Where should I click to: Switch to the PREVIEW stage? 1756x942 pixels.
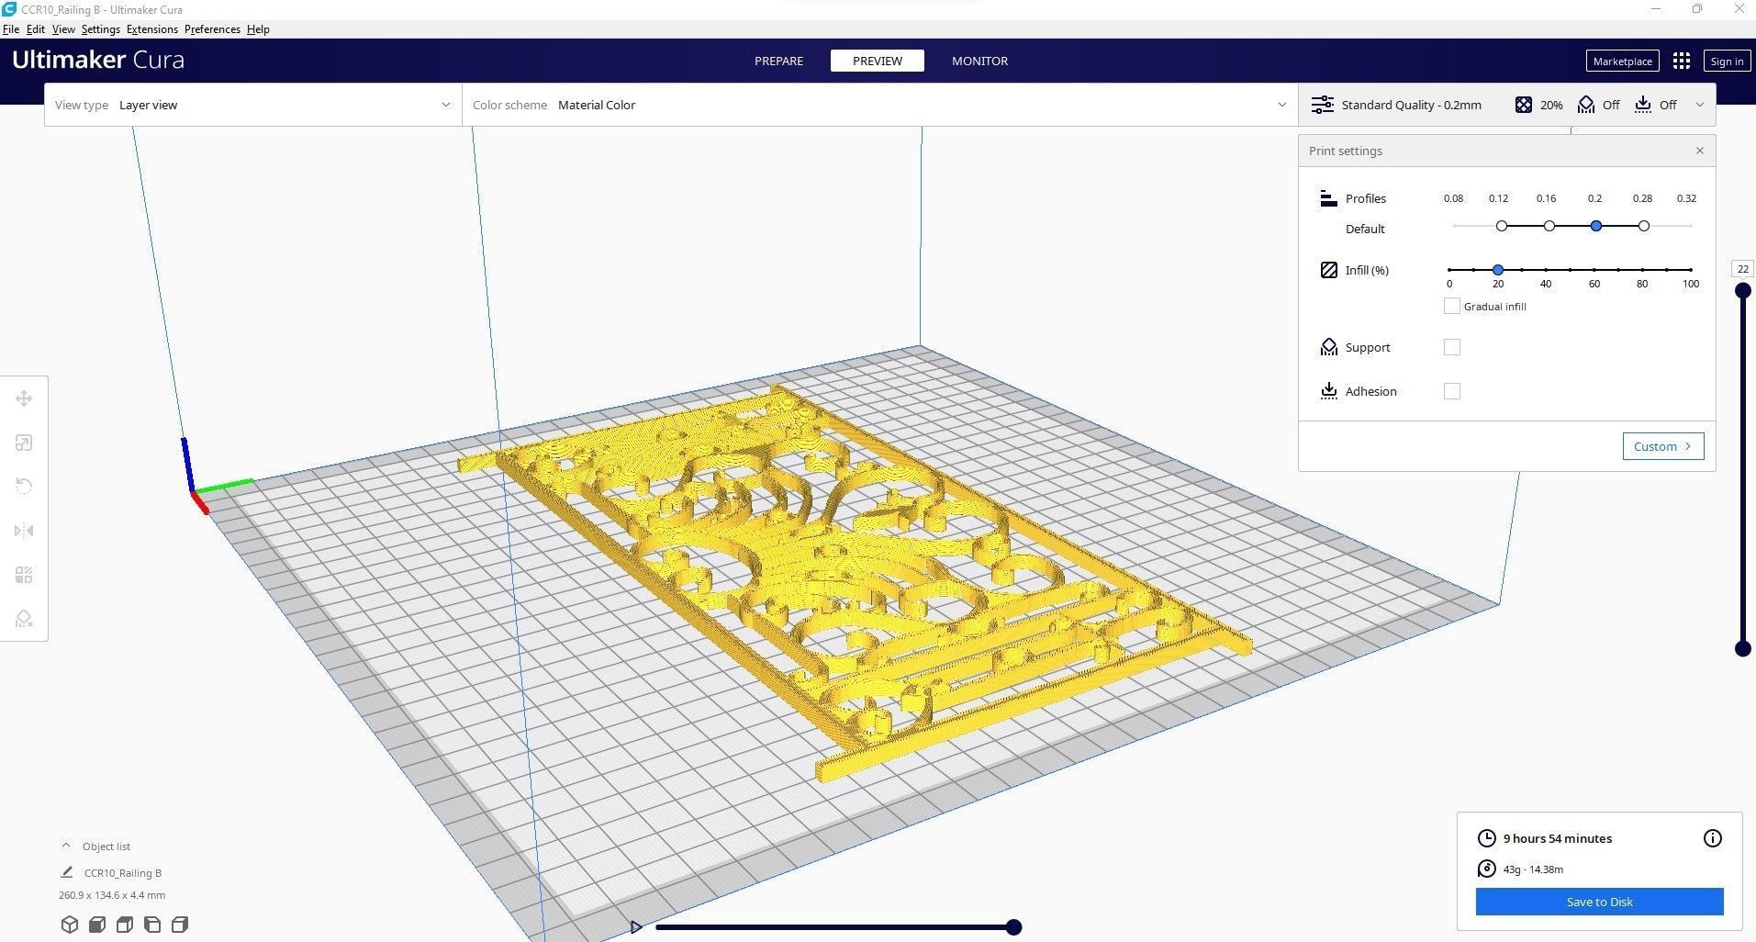pos(877,61)
